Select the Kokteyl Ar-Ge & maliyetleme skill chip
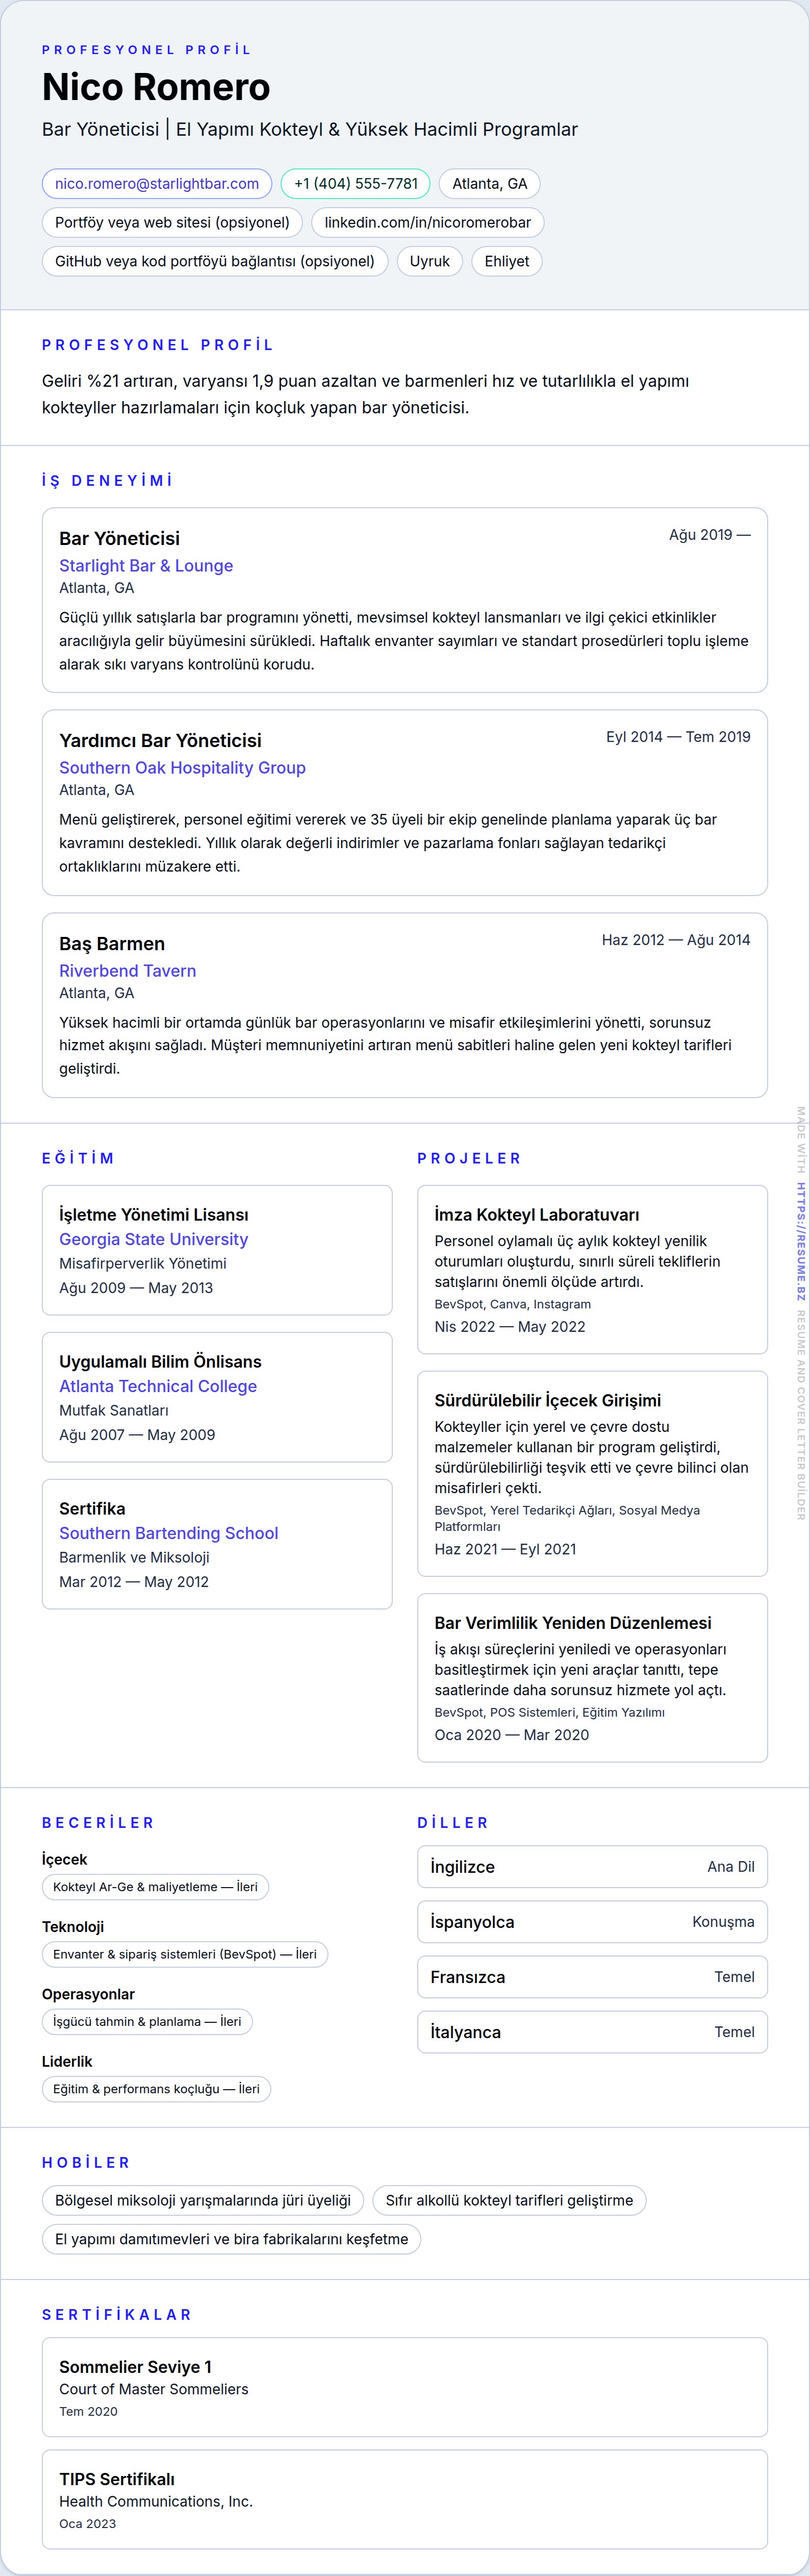 155,1887
